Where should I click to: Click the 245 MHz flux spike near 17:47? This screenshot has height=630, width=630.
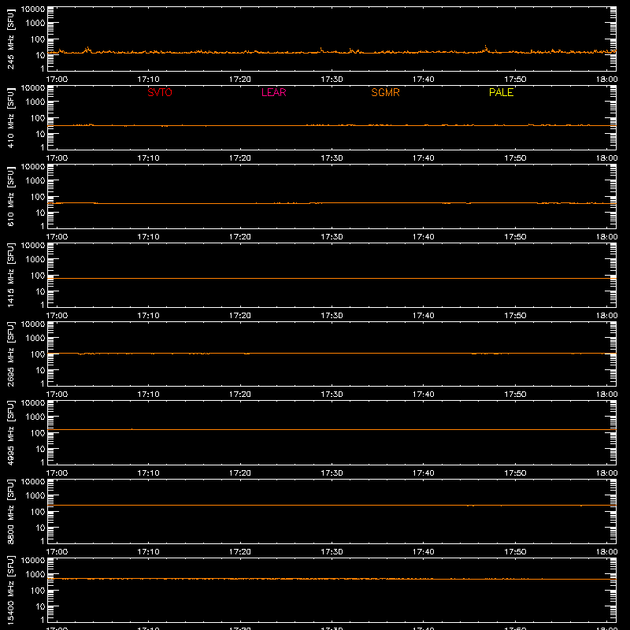tap(485, 48)
